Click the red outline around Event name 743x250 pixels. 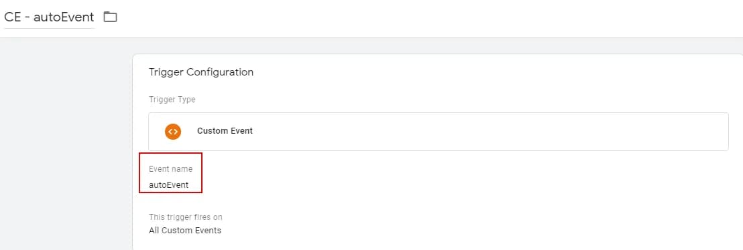170,172
